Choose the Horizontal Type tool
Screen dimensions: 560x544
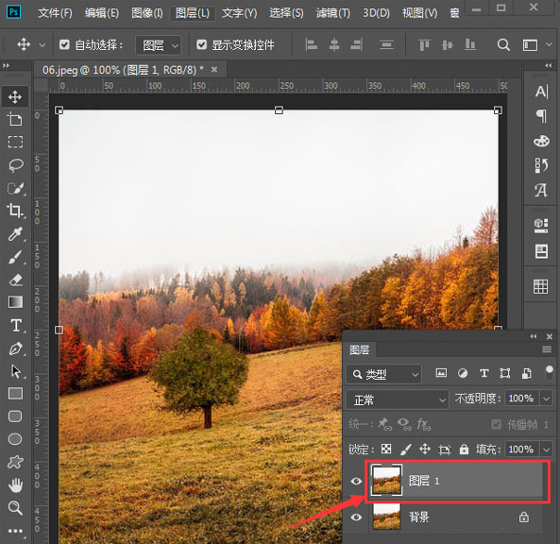16,326
